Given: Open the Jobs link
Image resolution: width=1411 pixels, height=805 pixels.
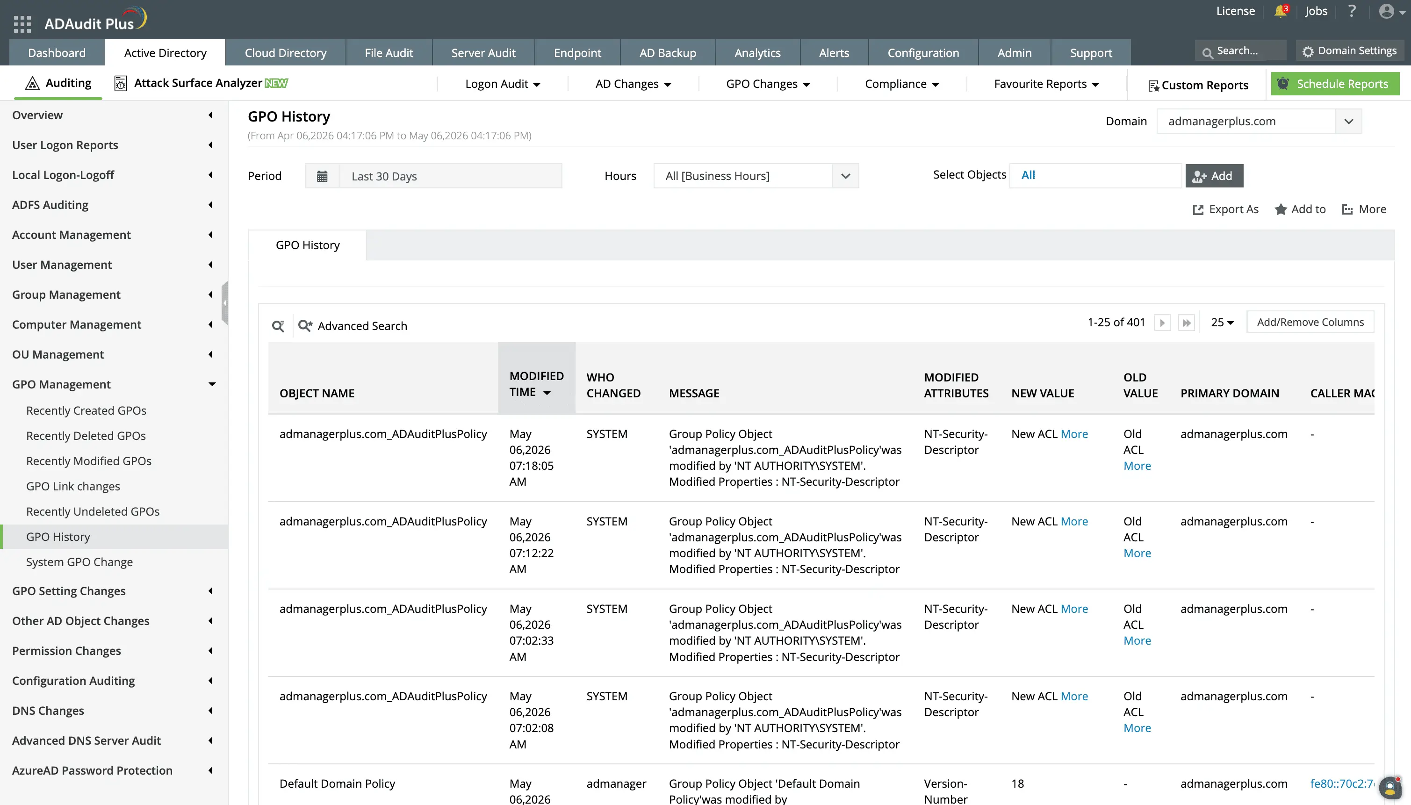Looking at the screenshot, I should pos(1316,11).
